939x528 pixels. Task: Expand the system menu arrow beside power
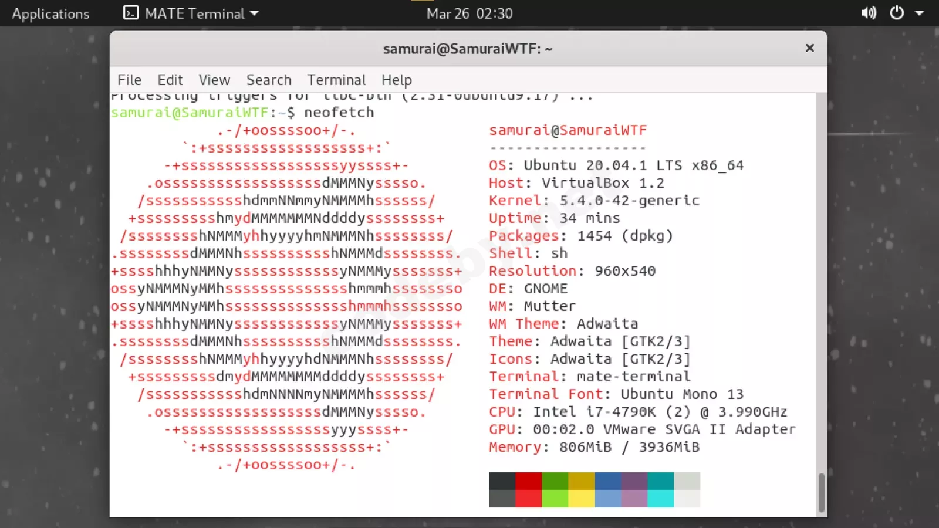point(919,13)
